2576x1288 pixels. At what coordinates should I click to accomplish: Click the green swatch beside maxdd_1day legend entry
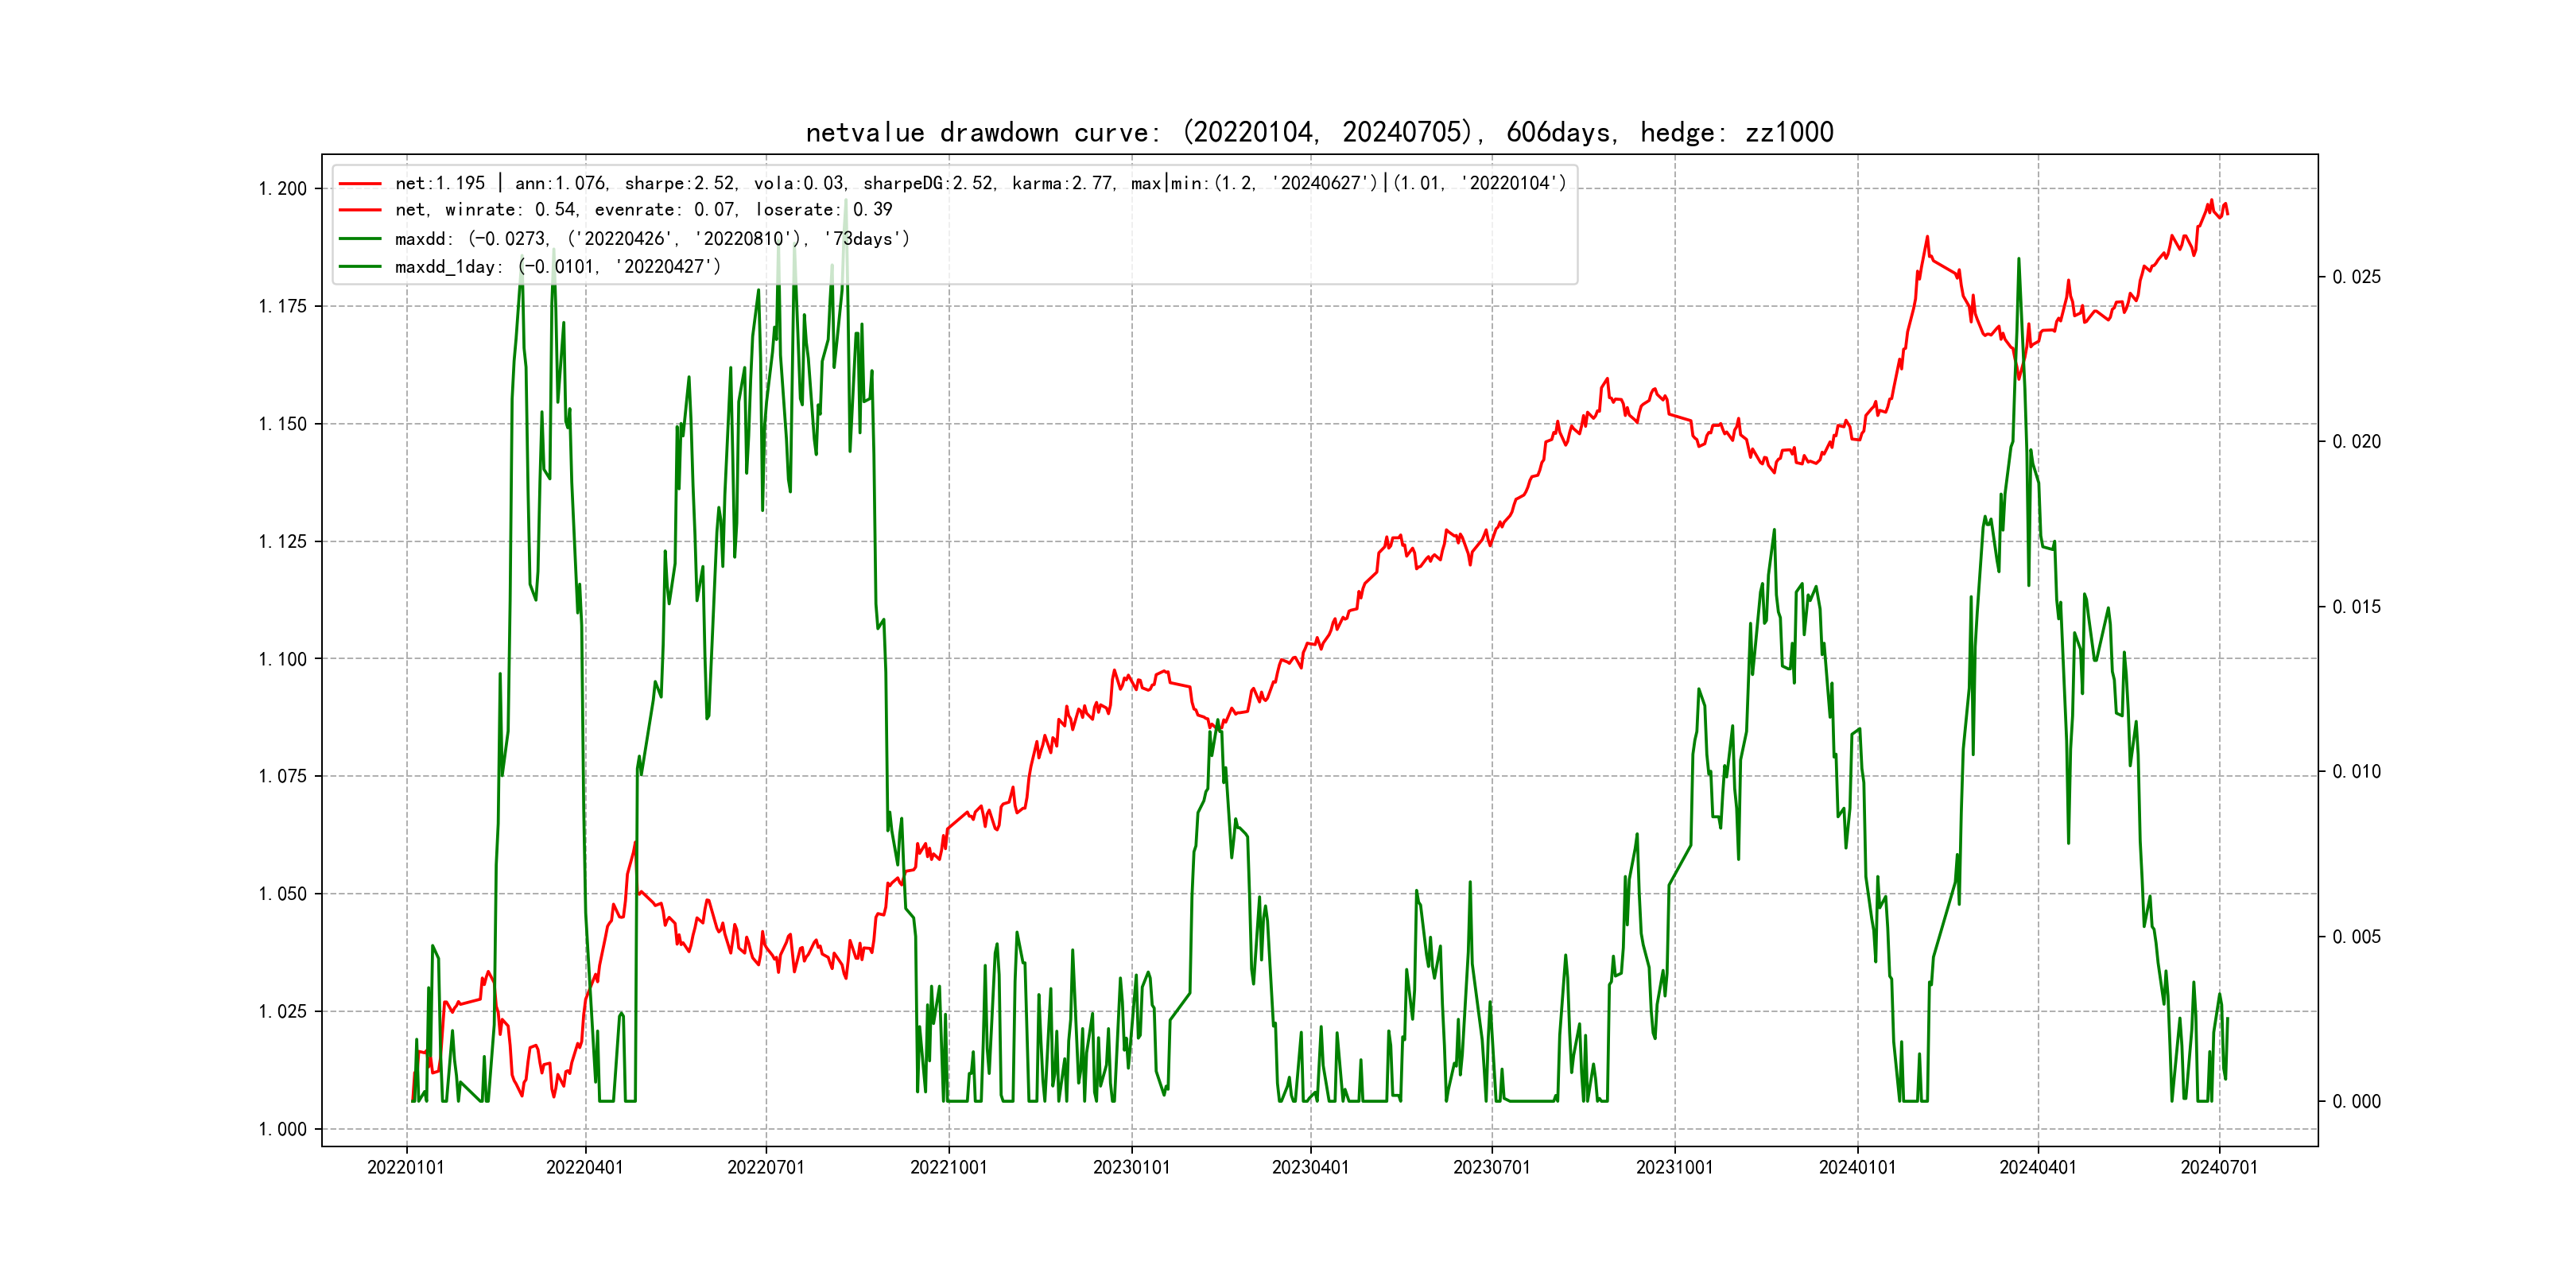click(x=360, y=267)
